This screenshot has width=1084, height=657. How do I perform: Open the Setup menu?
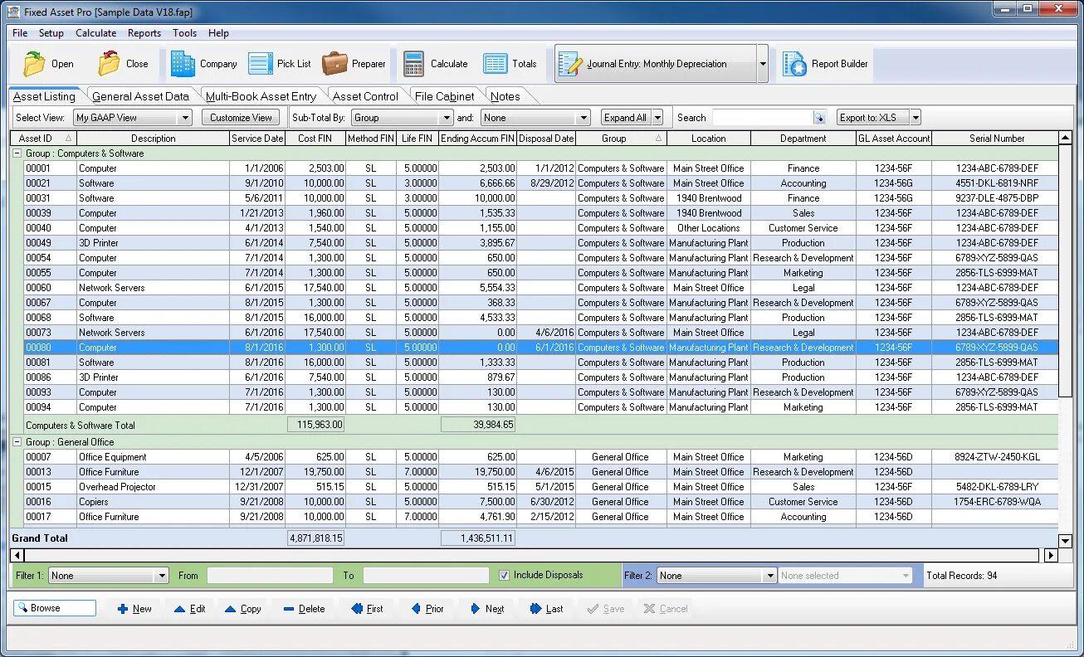point(51,33)
